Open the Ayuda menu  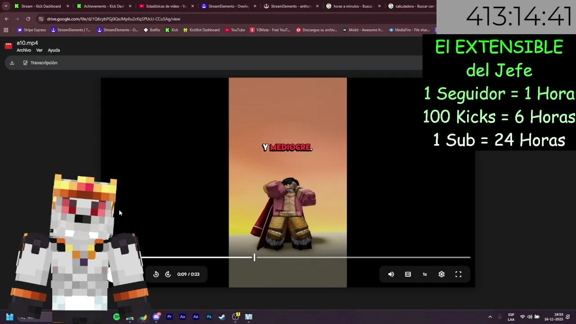54,50
